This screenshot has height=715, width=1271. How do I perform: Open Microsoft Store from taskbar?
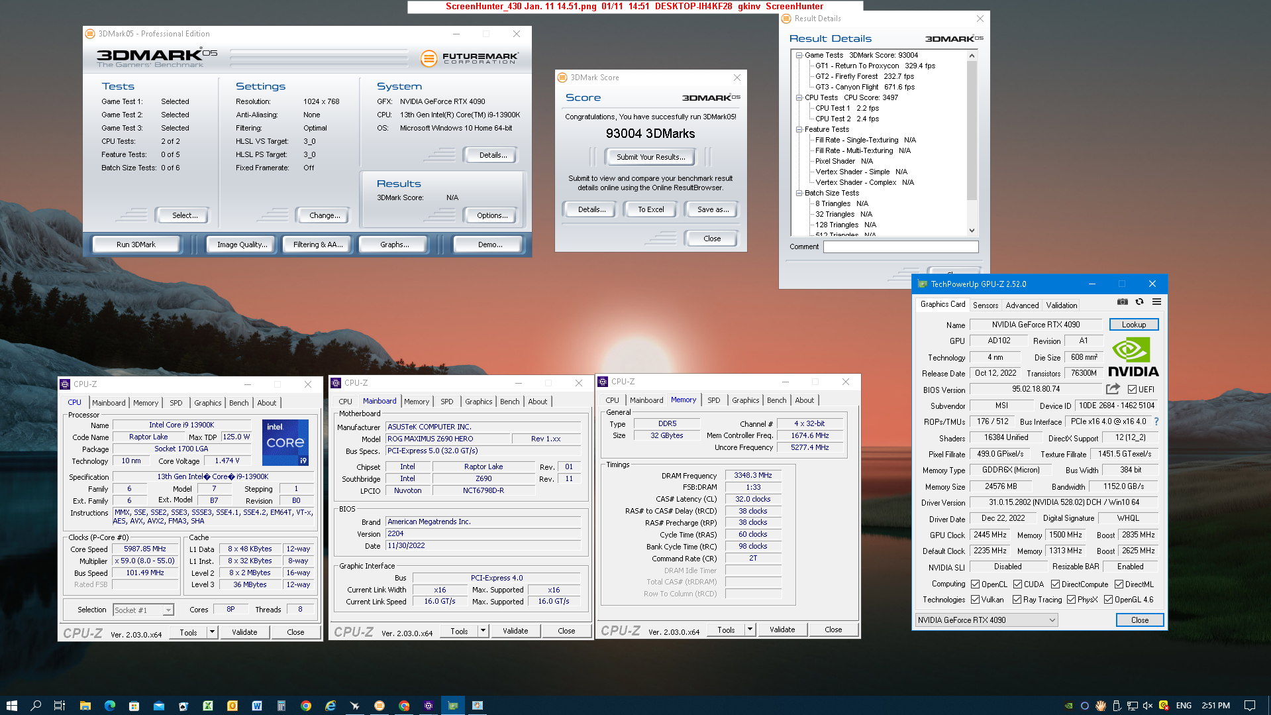pyautogui.click(x=134, y=706)
